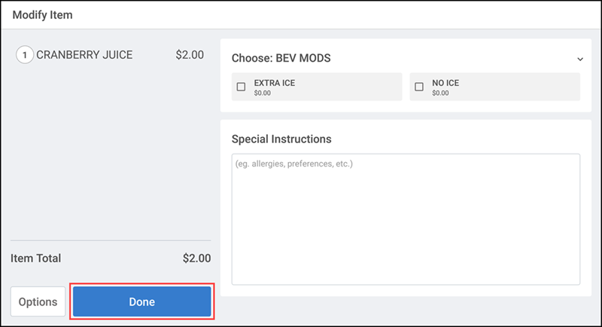This screenshot has height=327, width=602.
Task: Click the cranberry juice $2.00 price
Action: pyautogui.click(x=190, y=55)
